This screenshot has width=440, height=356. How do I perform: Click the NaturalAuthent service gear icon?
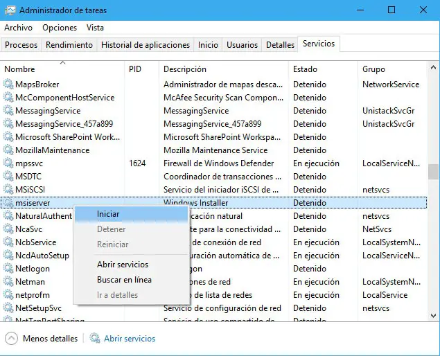tap(8, 216)
